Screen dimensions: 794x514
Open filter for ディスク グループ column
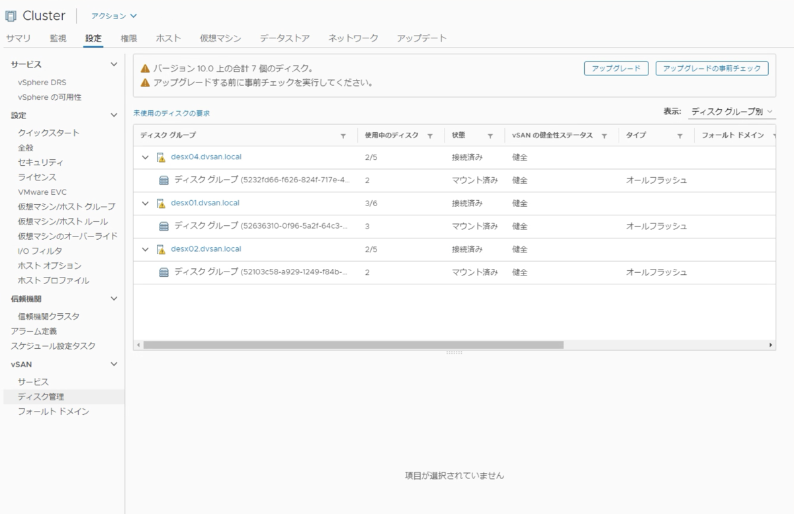(343, 135)
